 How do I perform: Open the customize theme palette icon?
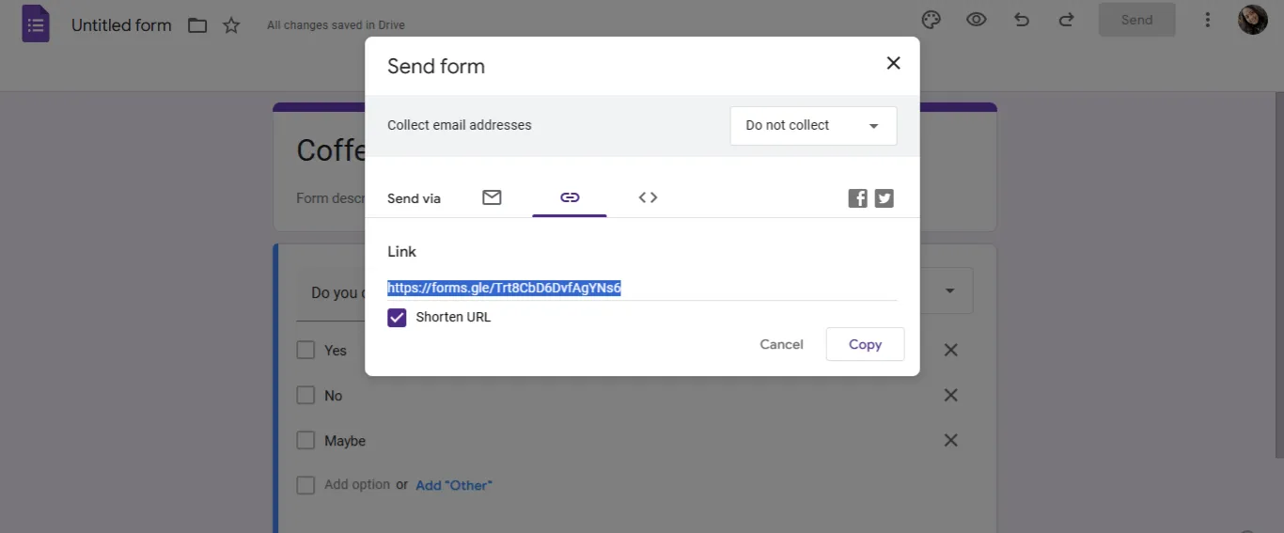931,20
